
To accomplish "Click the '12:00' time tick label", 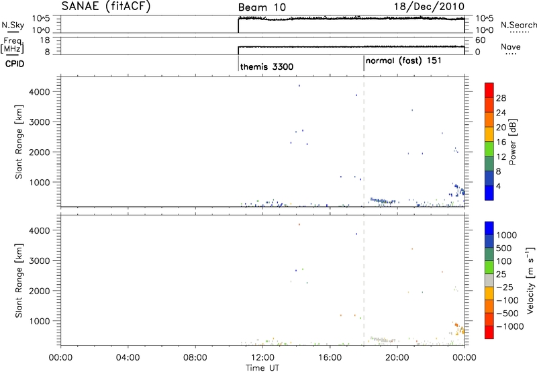I will click(x=262, y=358).
